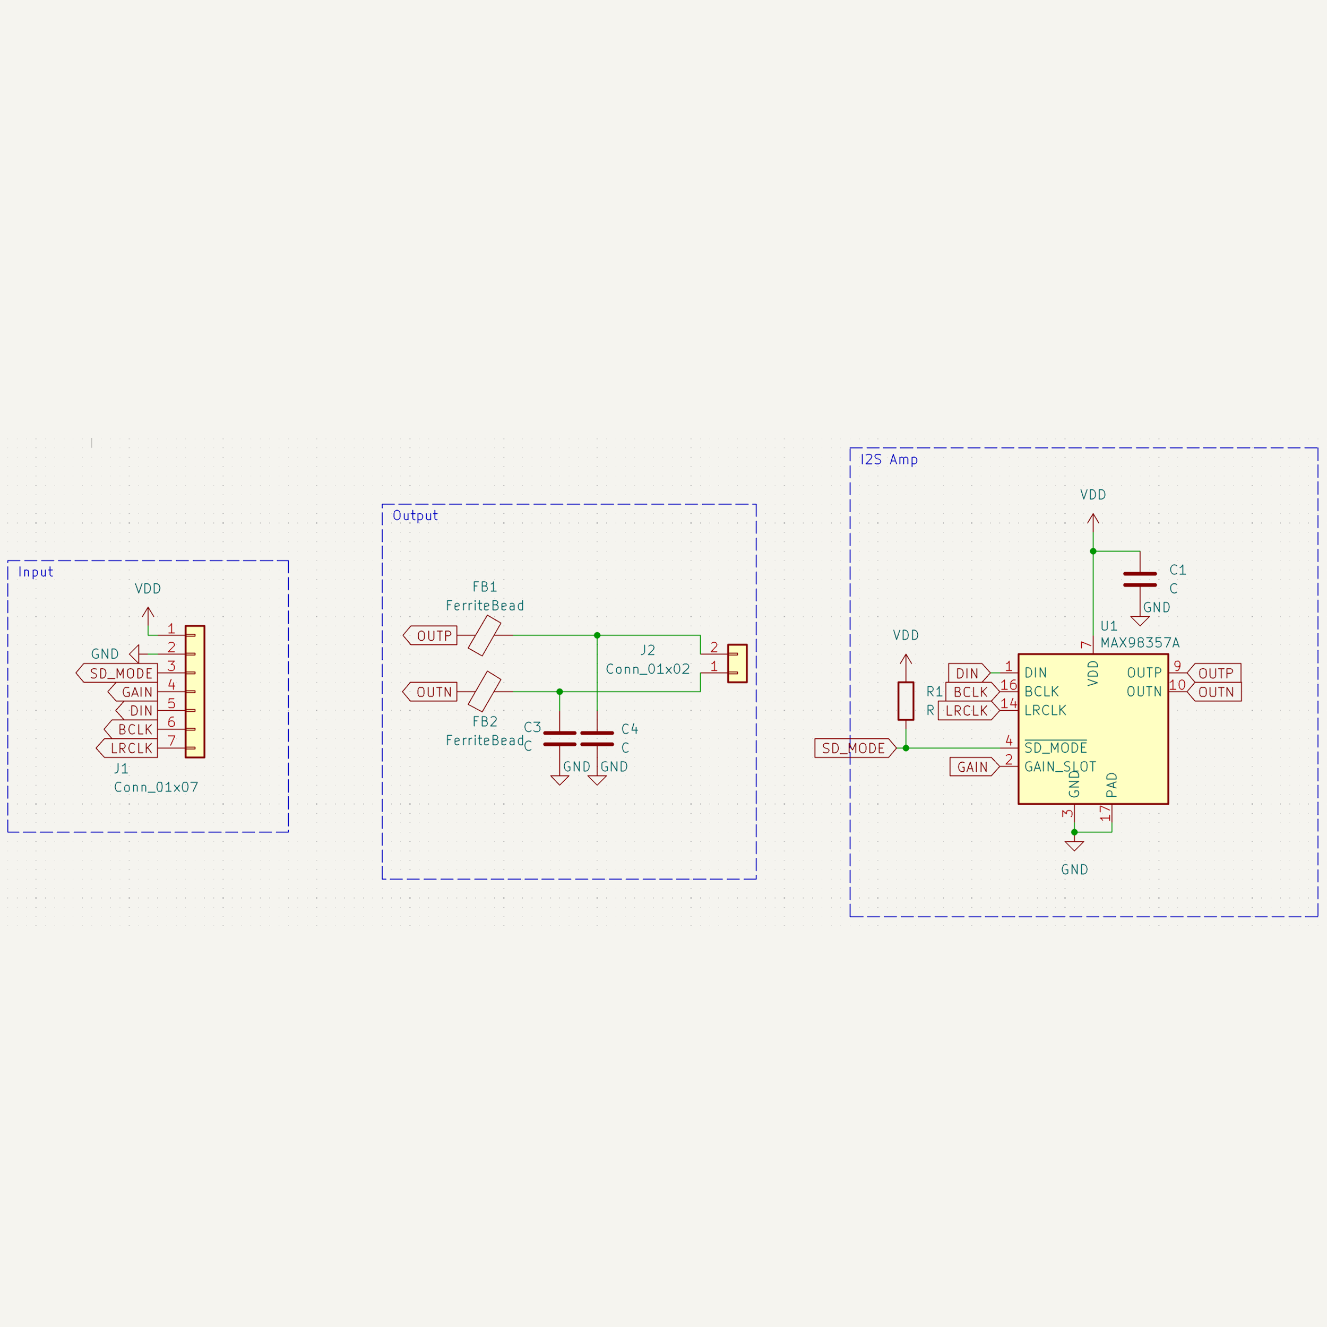Click junction dot joining VDD wire to C1
Screen dimensions: 1327x1327
(1093, 551)
